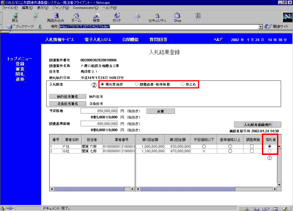Click the page location icon beside bookmarks
The width and height of the screenshot is (293, 211).
(x=40, y=27)
